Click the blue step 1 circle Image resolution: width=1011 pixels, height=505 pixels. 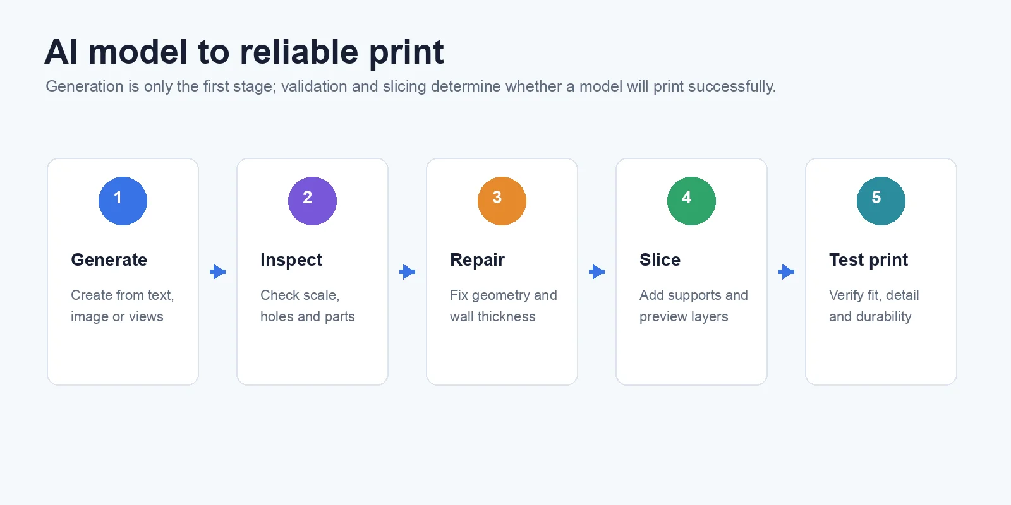click(x=123, y=201)
